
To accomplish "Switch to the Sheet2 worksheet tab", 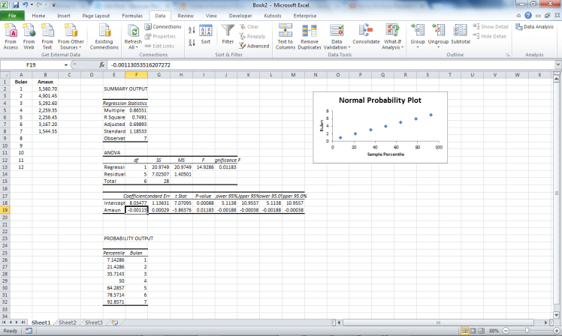I will pos(68,322).
